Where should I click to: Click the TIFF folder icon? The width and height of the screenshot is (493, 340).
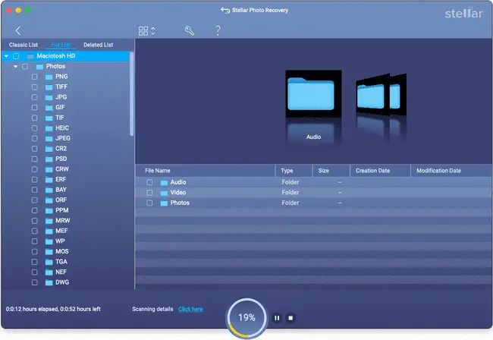(49, 87)
